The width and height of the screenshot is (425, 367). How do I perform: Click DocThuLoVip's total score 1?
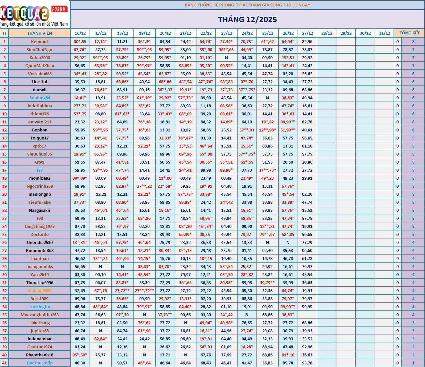pyautogui.click(x=413, y=363)
